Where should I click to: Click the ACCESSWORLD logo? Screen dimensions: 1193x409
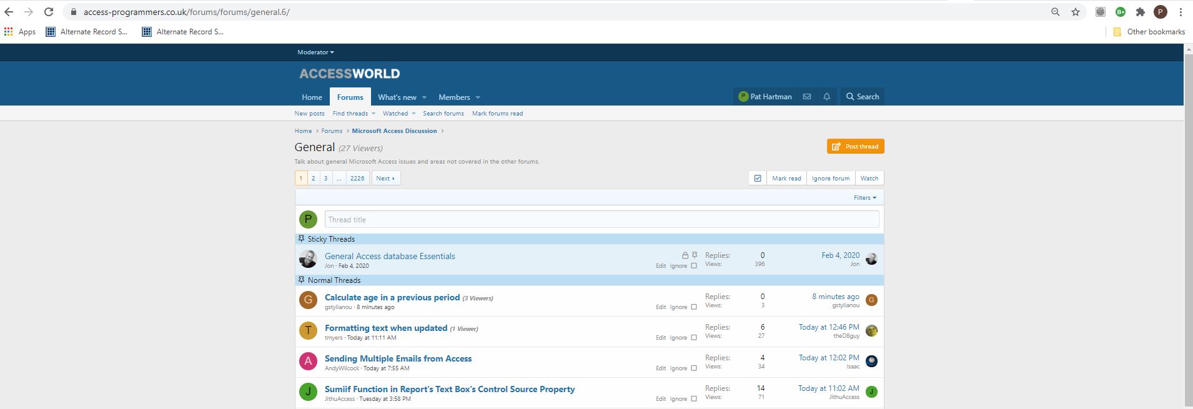pyautogui.click(x=350, y=74)
